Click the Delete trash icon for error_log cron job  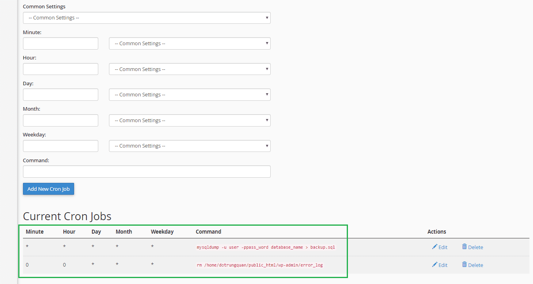pos(464,265)
